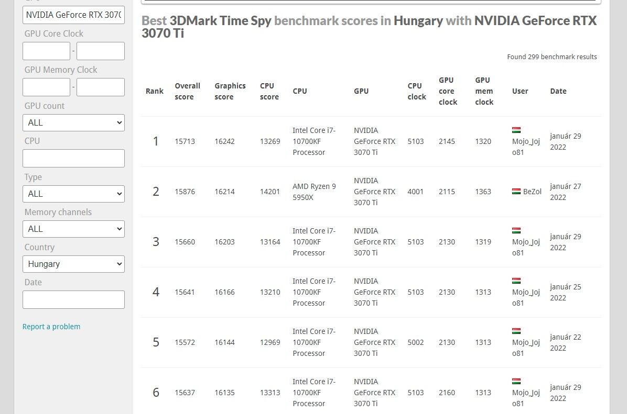Viewport: 627px width, 414px height.
Task: Click the GPU Memory Clock minimum field
Action: (x=46, y=87)
